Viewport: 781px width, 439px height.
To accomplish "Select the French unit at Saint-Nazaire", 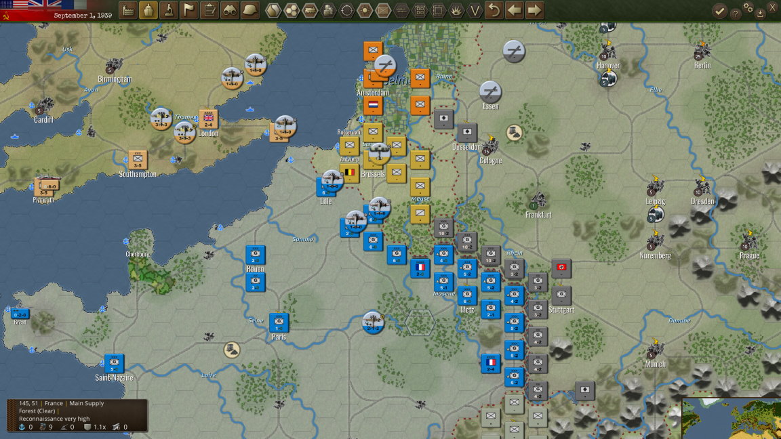I will pyautogui.click(x=114, y=363).
